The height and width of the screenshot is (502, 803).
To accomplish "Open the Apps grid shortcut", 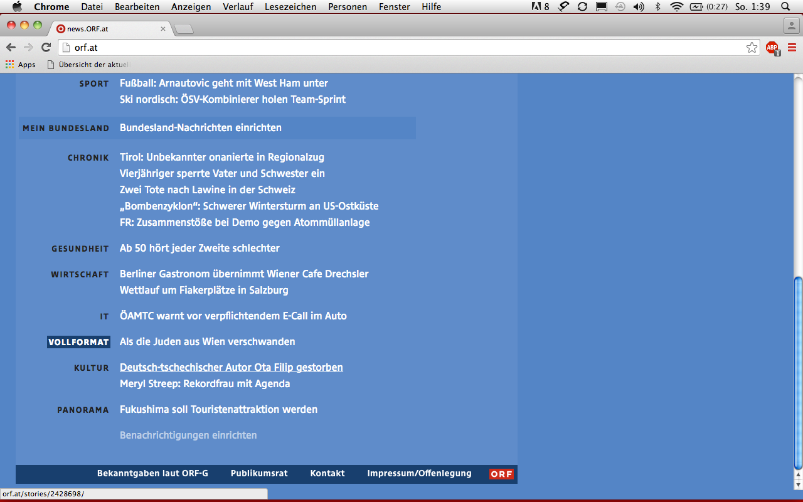I will (x=21, y=65).
